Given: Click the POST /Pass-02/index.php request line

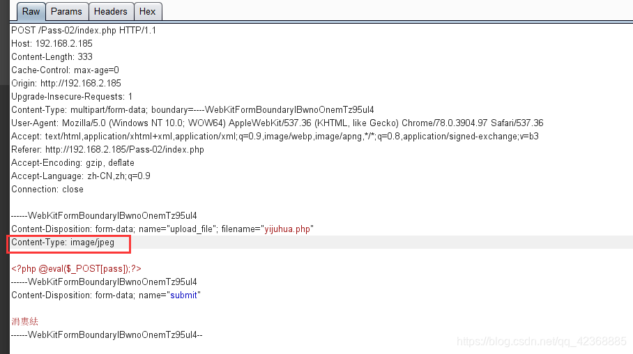Looking at the screenshot, I should (84, 30).
